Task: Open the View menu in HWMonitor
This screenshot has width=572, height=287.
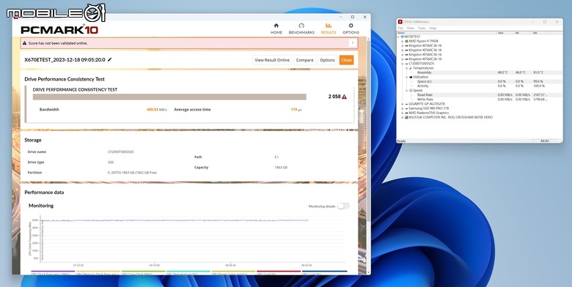Action: coord(411,28)
